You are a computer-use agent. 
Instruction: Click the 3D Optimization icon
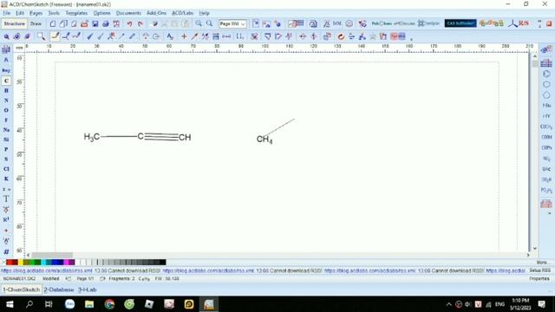pos(362,36)
